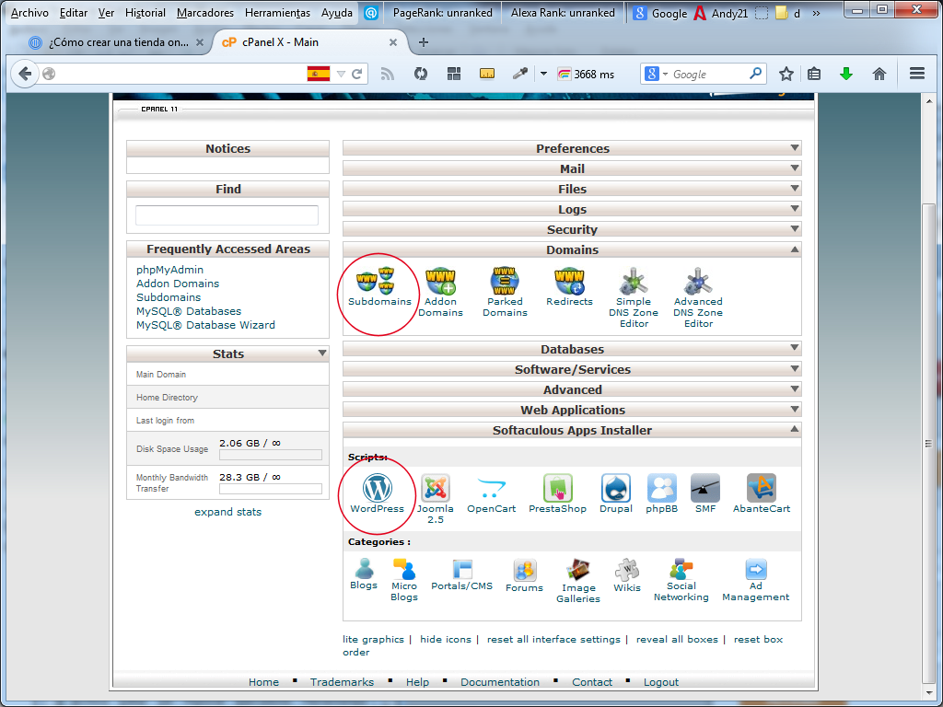Click the expand stats link
The height and width of the screenshot is (707, 943).
[228, 512]
